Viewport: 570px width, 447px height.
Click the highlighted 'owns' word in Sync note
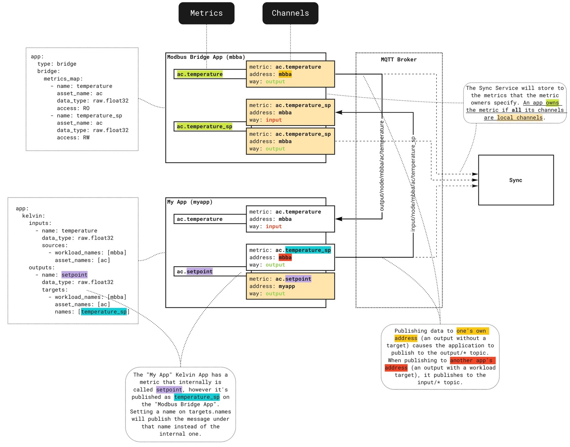click(552, 103)
